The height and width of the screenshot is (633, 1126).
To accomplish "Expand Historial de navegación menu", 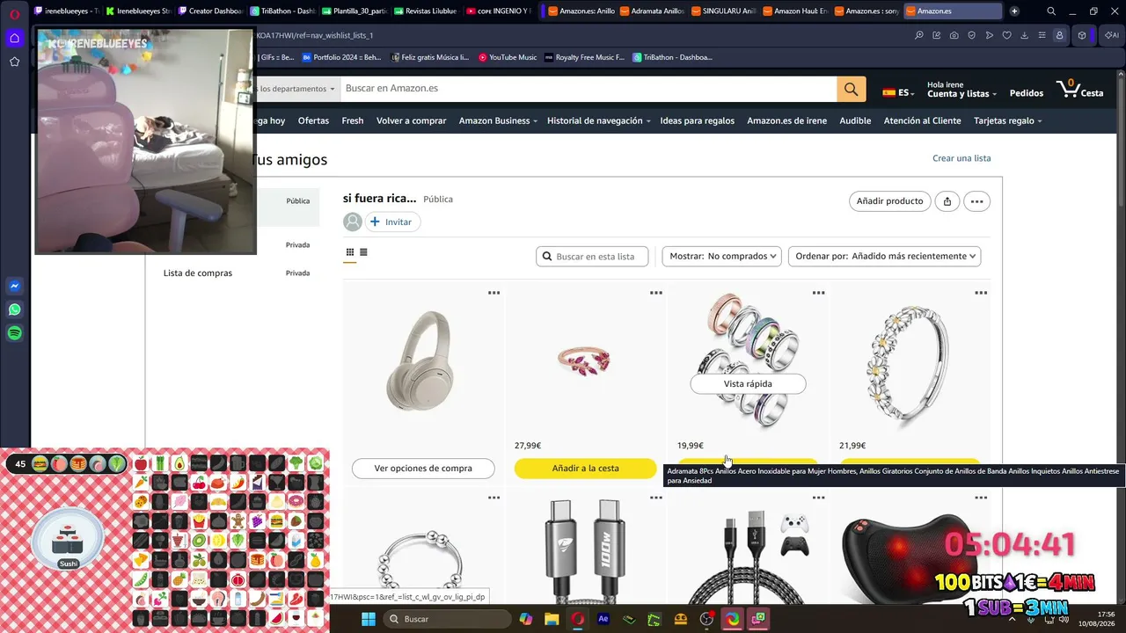I will pyautogui.click(x=598, y=120).
